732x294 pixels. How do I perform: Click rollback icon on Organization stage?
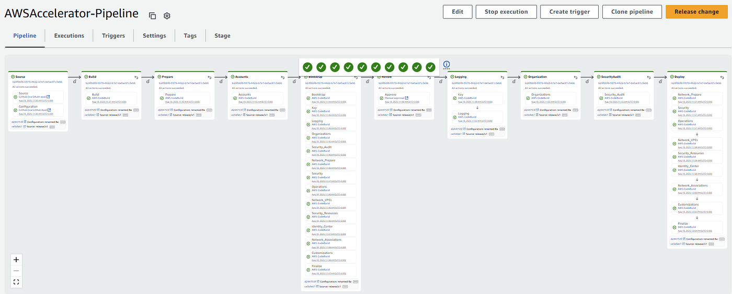pyautogui.click(x=576, y=77)
